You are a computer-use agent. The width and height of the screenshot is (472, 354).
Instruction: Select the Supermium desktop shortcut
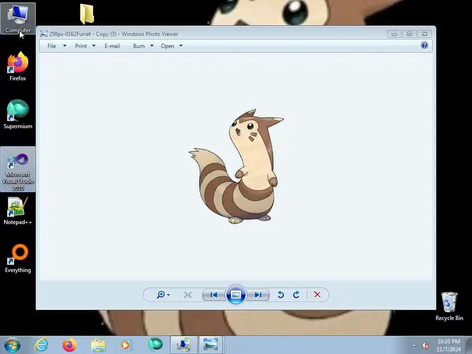(18, 114)
